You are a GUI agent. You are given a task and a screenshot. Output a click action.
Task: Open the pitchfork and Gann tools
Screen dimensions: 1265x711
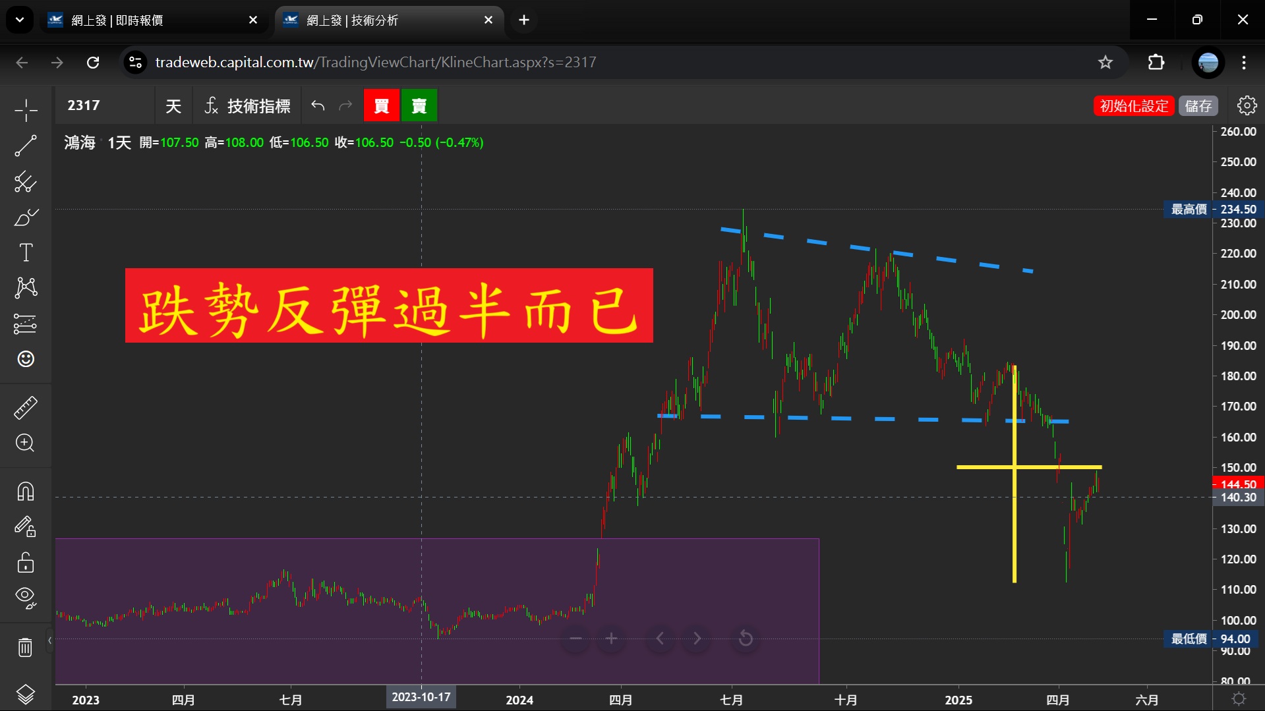26,181
